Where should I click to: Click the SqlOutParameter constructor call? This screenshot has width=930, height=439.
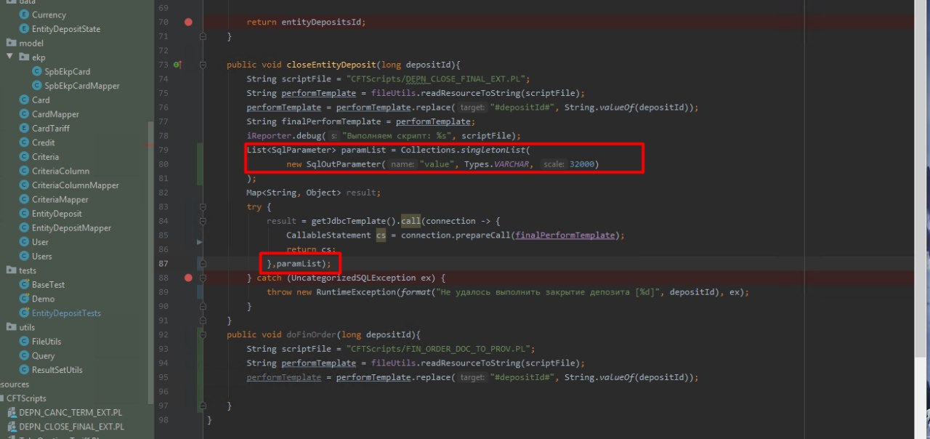[x=344, y=164]
